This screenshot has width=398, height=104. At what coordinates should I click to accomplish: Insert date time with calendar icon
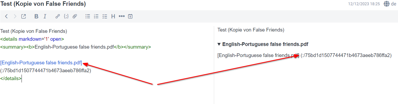click(x=130, y=16)
